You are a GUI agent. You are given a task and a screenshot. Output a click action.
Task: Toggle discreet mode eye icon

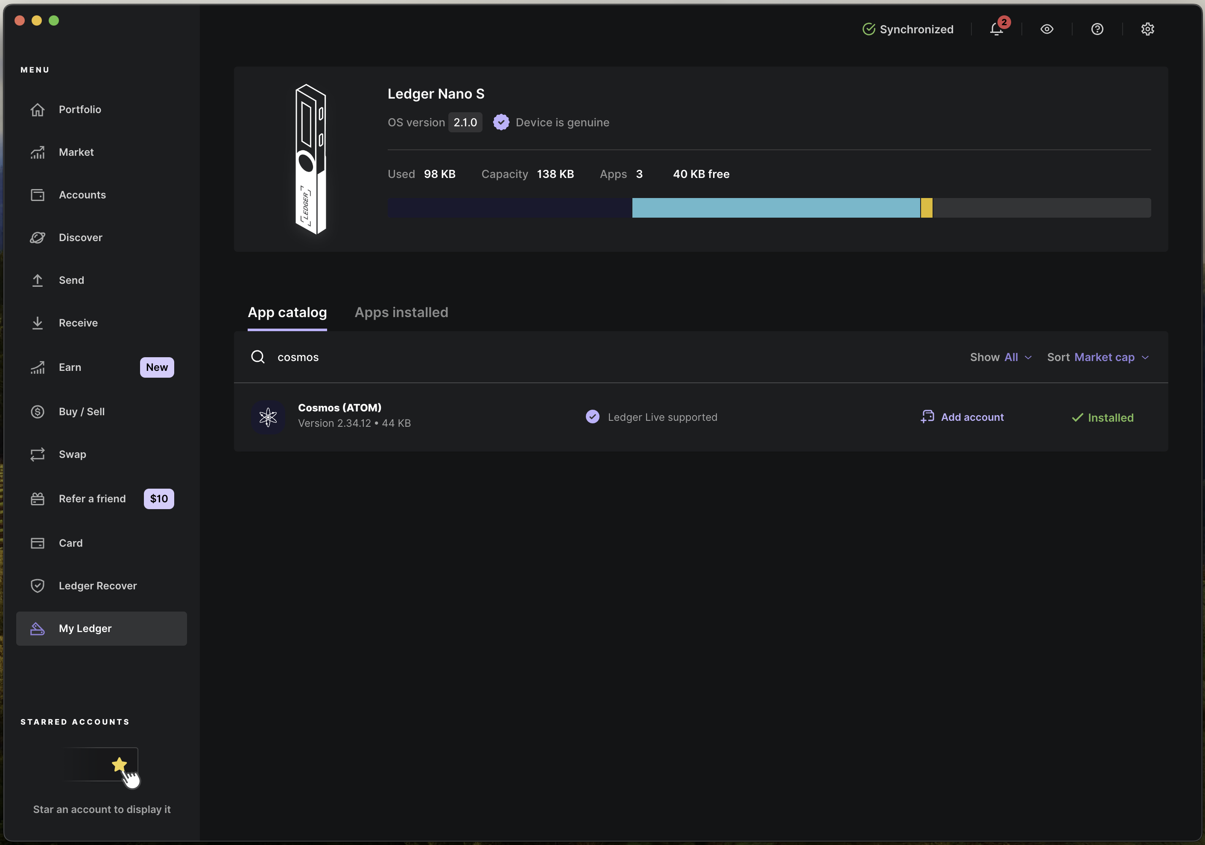tap(1047, 29)
